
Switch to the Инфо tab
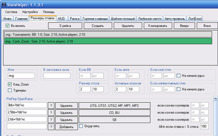coord(7,19)
